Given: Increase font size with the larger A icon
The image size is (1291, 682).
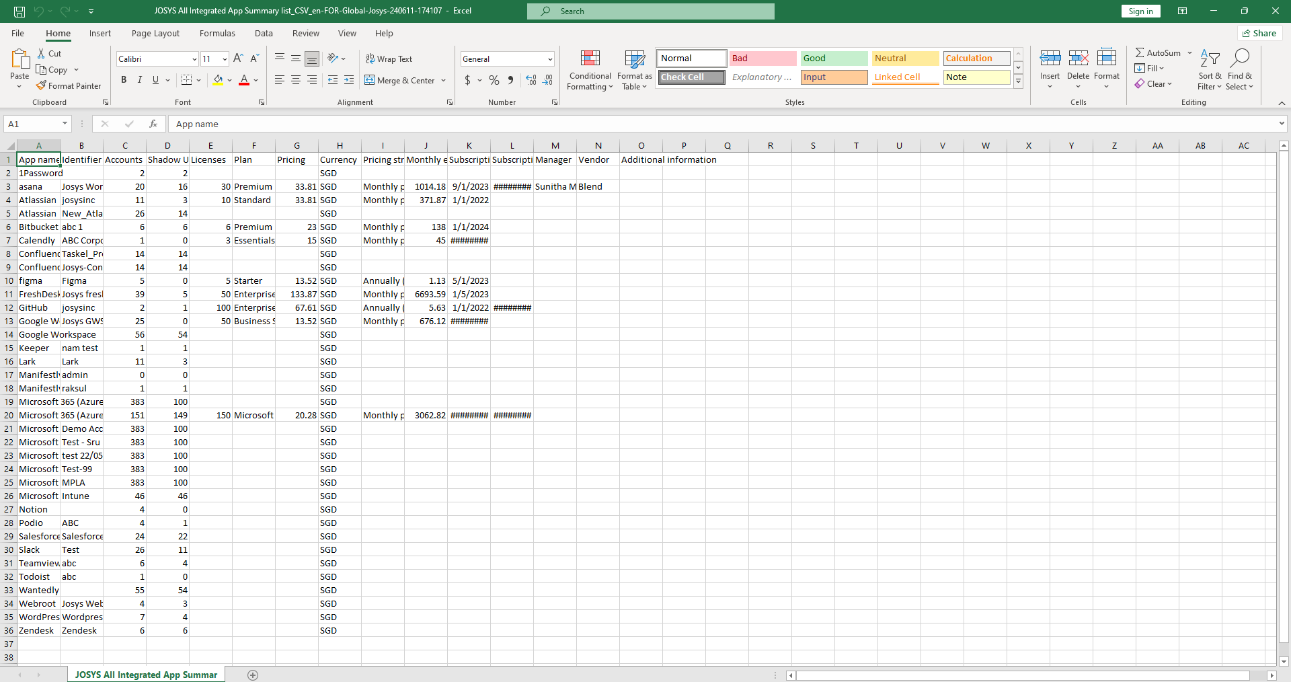Looking at the screenshot, I should [238, 59].
